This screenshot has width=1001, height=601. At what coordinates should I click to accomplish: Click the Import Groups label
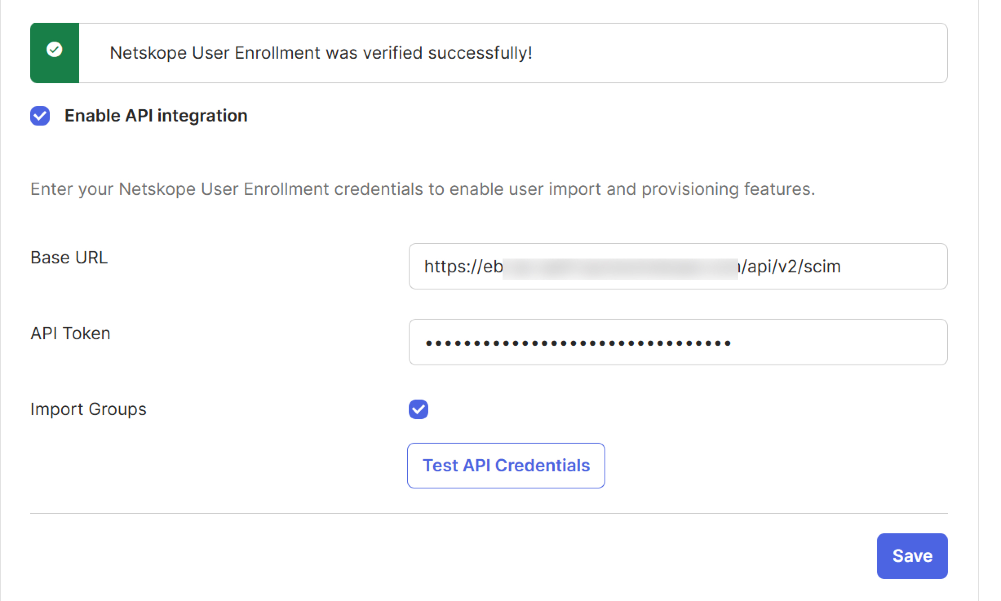tap(88, 409)
